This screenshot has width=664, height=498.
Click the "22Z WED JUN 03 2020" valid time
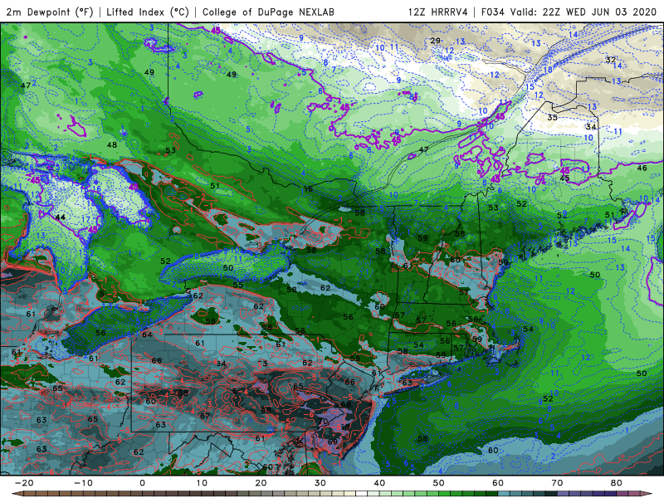[x=599, y=12]
